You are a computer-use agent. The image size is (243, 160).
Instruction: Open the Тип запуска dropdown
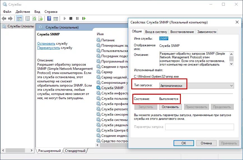pos(197,86)
